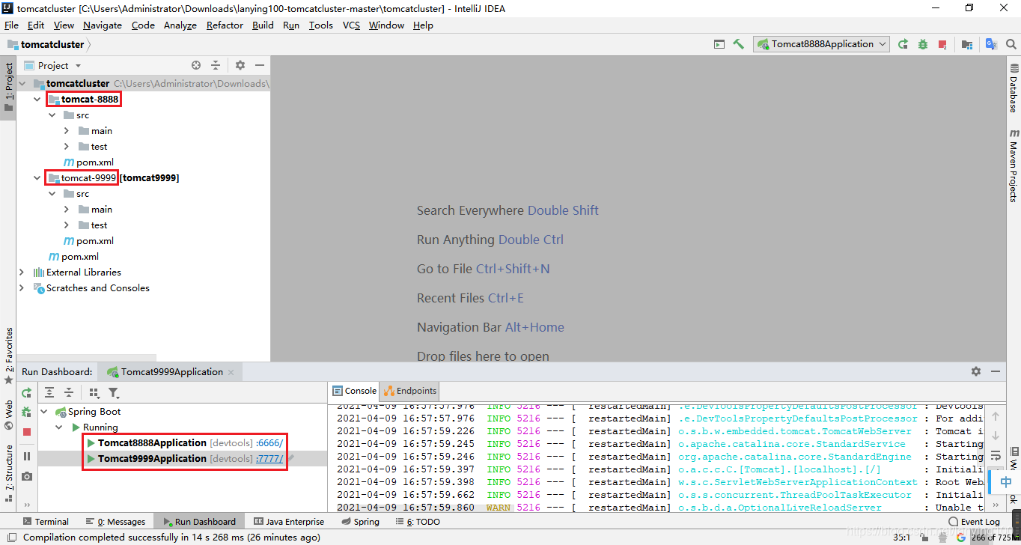This screenshot has height=545, width=1021.
Task: Click up arrow in console gutter
Action: click(996, 416)
